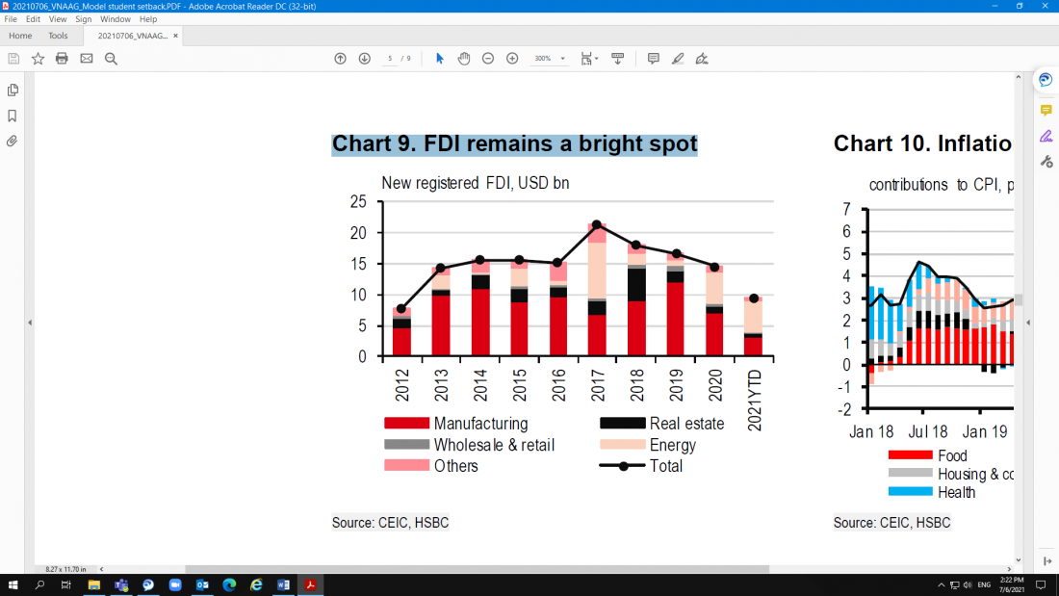
Task: Open the Bookmarks panel
Action: pyautogui.click(x=13, y=116)
